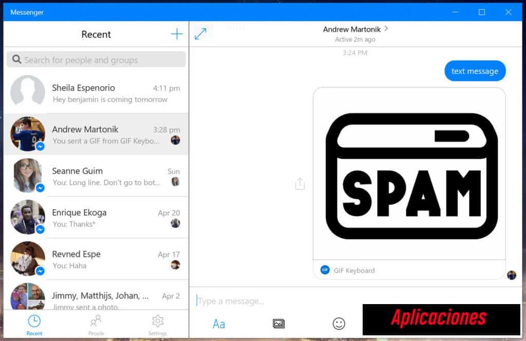The width and height of the screenshot is (526, 341).
Task: Click Messenger badge on Revned Espe avatar
Action: point(40,271)
